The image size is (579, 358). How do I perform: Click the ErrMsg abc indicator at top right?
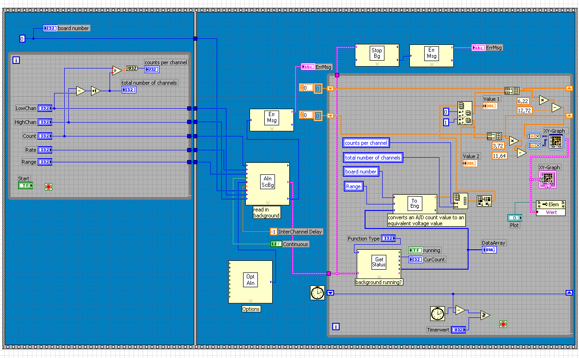coord(478,48)
